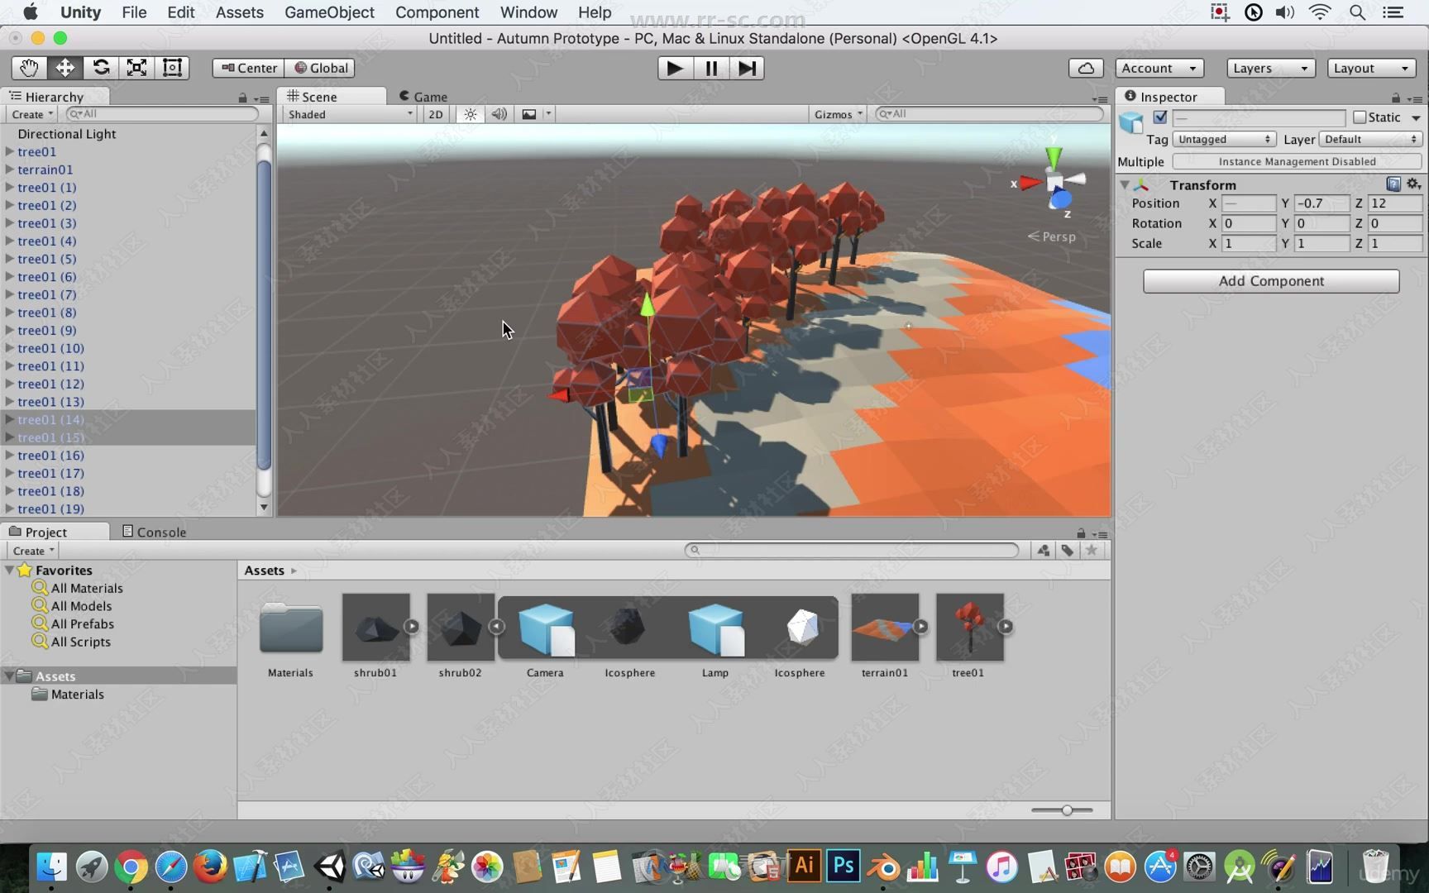Expand shrub01 asset arrow
Viewport: 1429px width, 893px height.
pos(411,627)
